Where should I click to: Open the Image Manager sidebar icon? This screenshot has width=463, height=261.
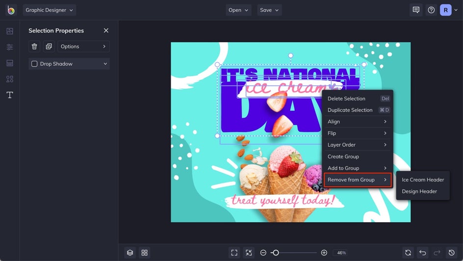click(10, 31)
